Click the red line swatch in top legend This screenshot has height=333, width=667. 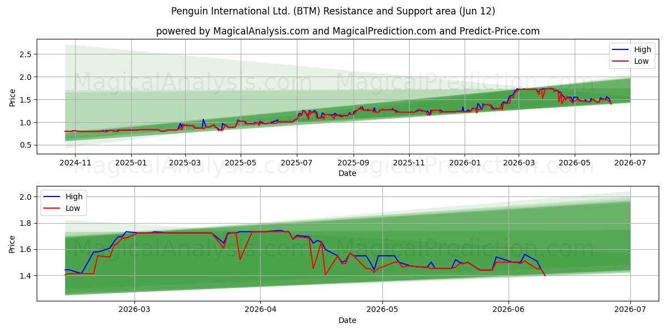click(x=620, y=62)
